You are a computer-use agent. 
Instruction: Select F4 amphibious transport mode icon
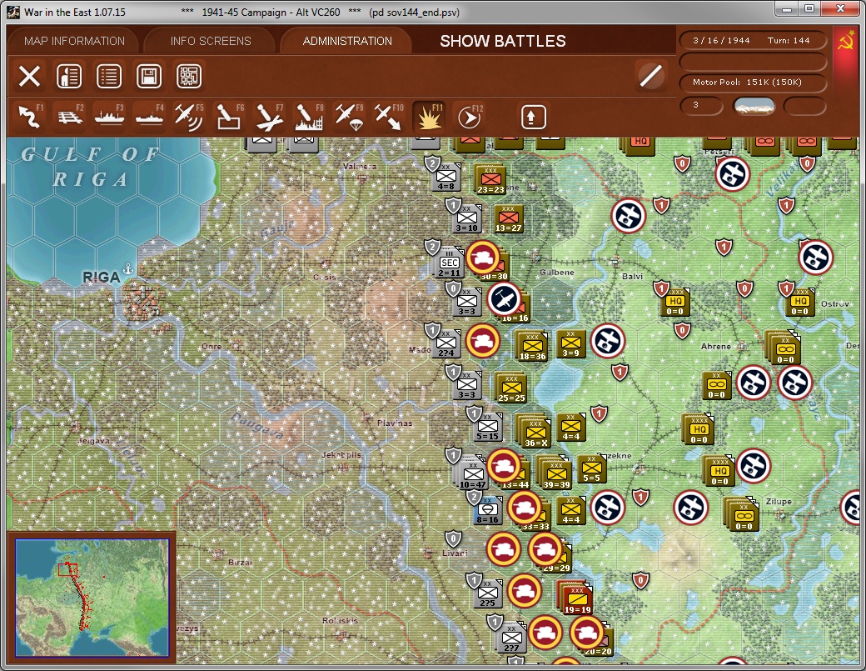click(149, 118)
